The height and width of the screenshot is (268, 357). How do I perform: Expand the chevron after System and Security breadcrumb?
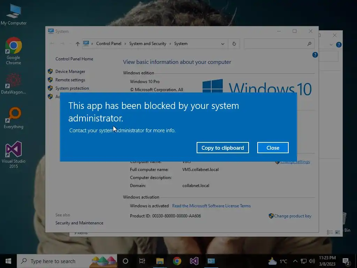[170, 44]
